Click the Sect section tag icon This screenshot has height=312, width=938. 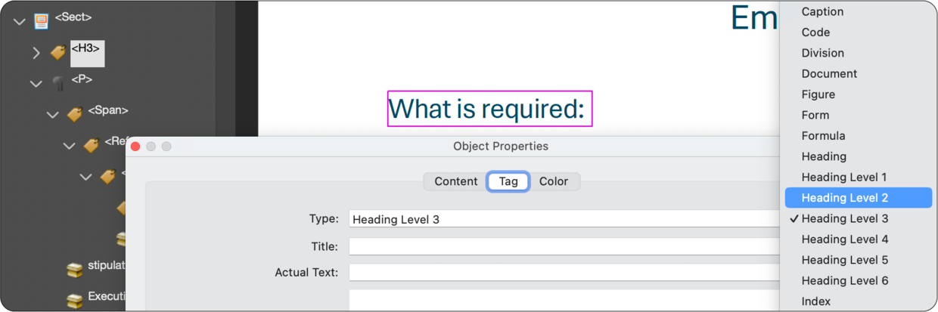point(42,22)
